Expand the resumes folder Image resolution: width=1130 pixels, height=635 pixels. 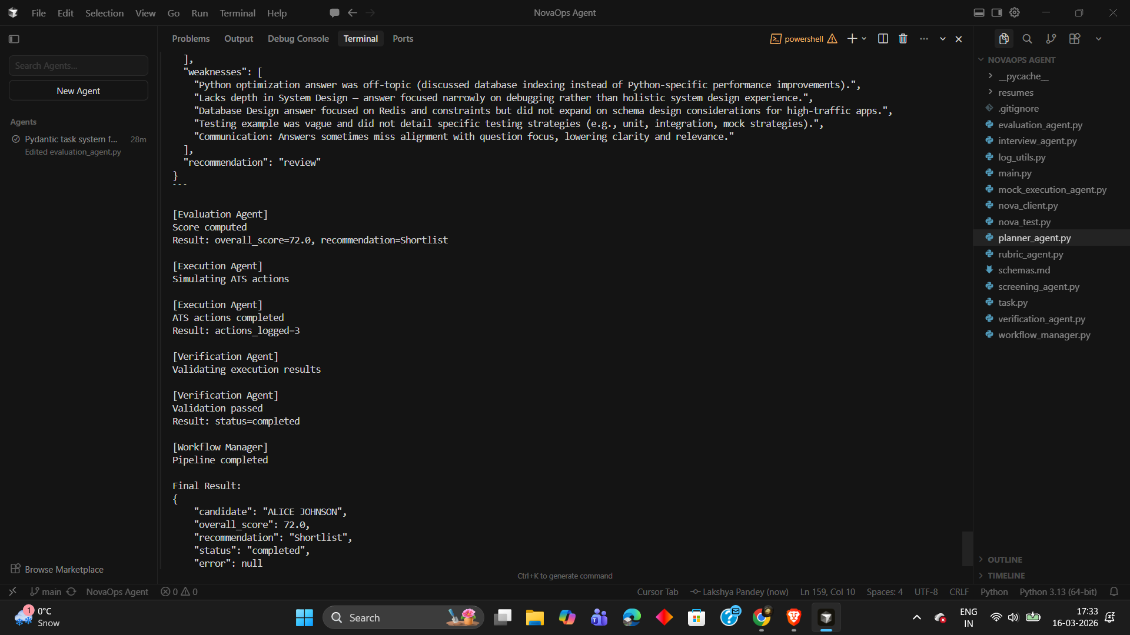[1015, 92]
